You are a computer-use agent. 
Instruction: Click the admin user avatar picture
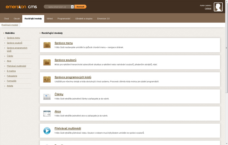(x=218, y=7)
